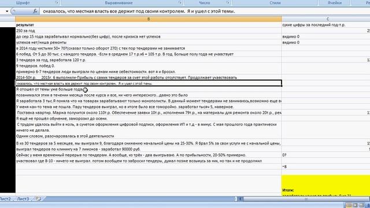
Task: Switch to Page Layout view icon
Action: 355,206
